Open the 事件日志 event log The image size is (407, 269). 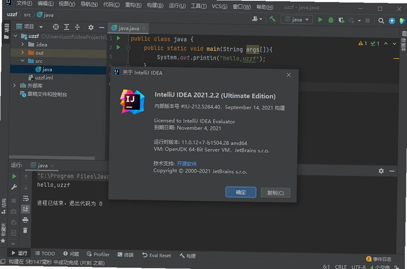pyautogui.click(x=379, y=259)
